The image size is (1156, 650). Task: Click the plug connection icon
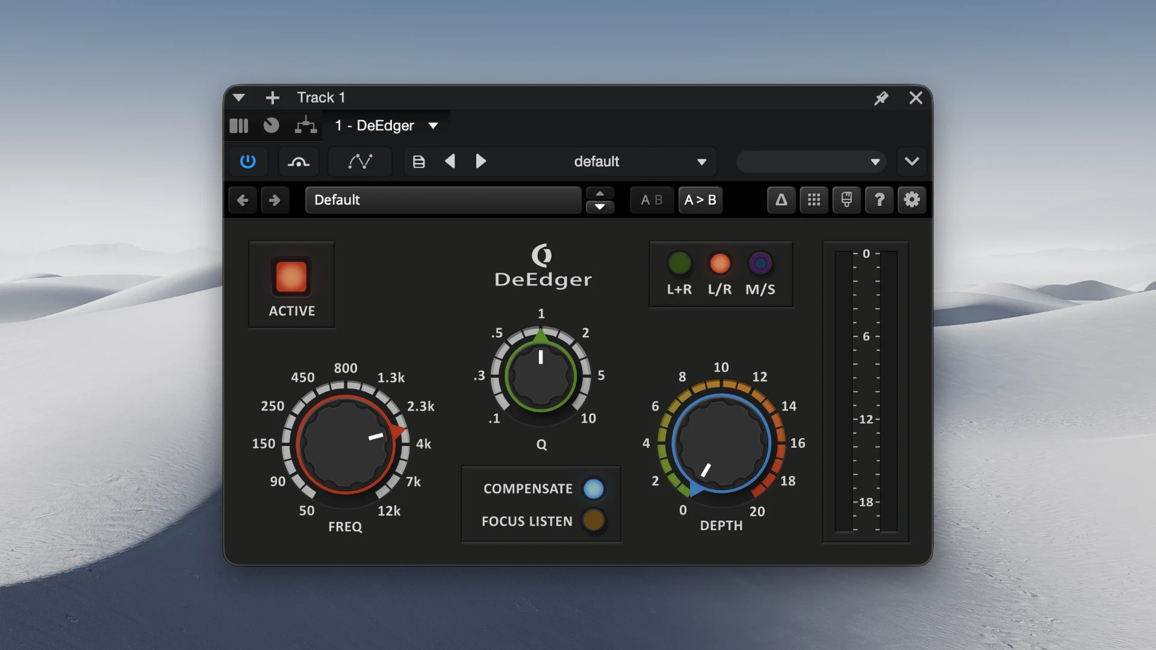pos(847,200)
